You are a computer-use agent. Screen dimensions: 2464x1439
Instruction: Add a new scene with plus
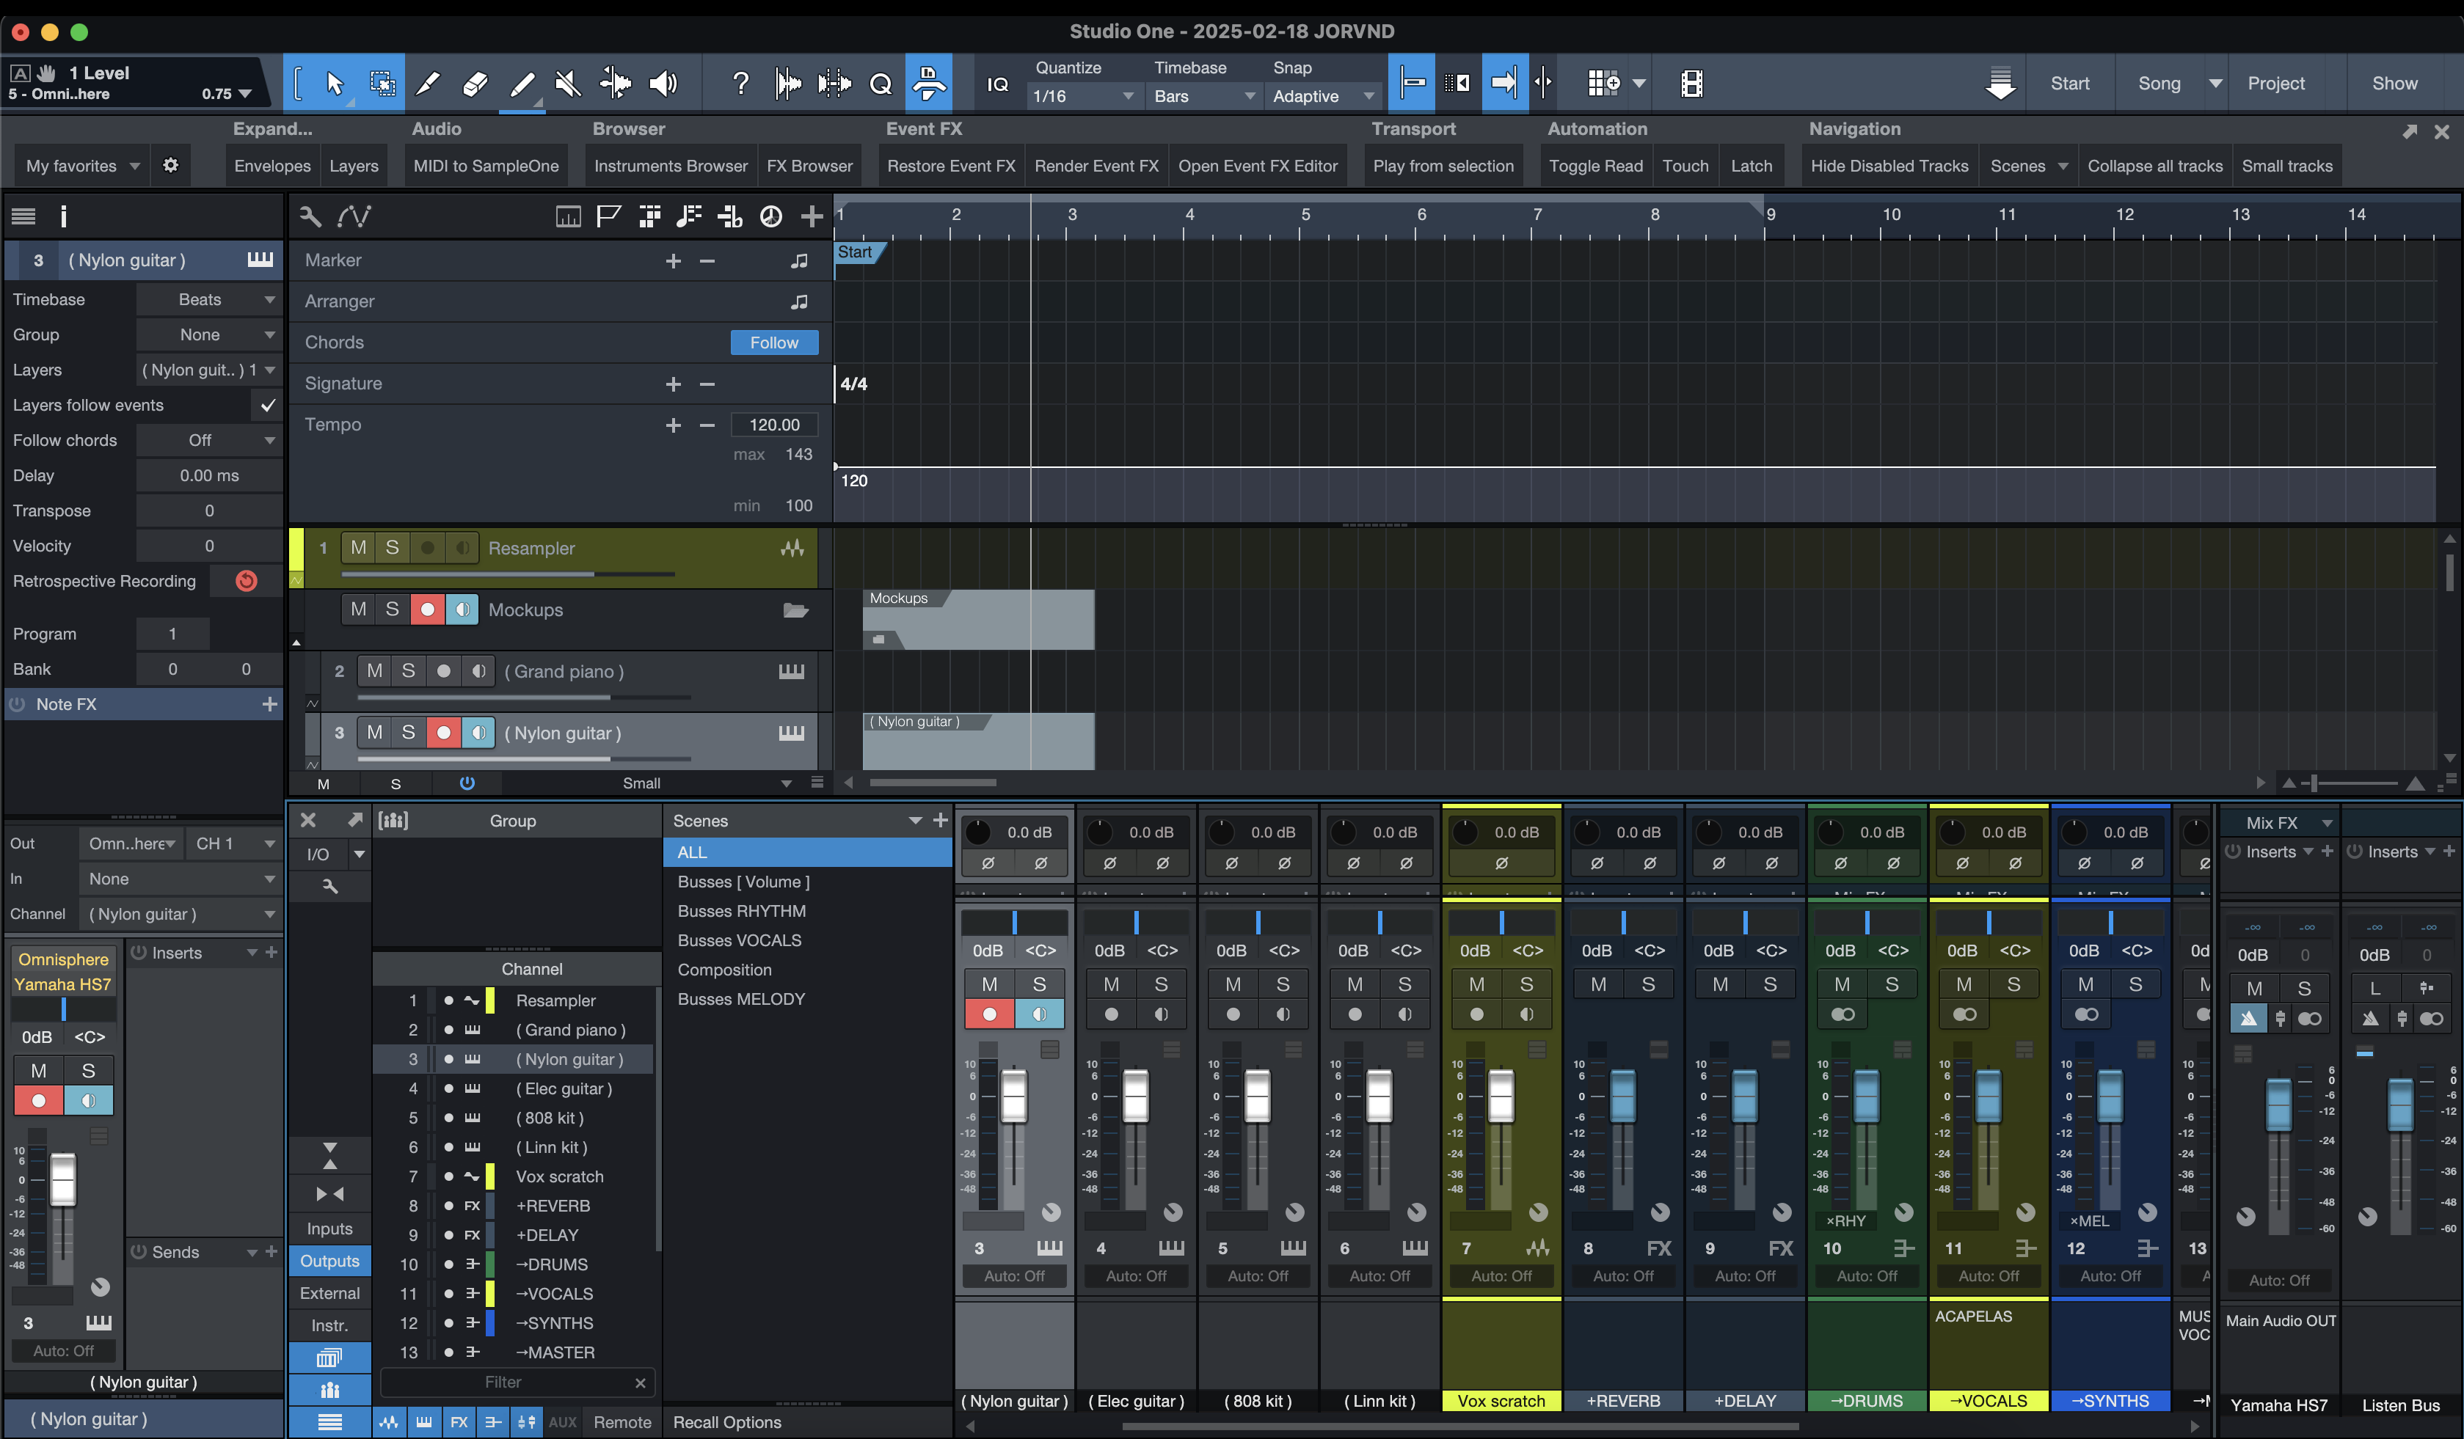click(x=940, y=820)
